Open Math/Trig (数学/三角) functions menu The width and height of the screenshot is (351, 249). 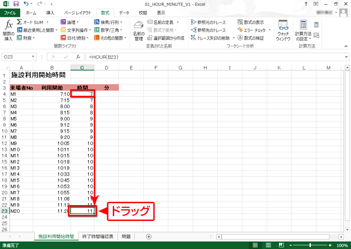(x=109, y=30)
